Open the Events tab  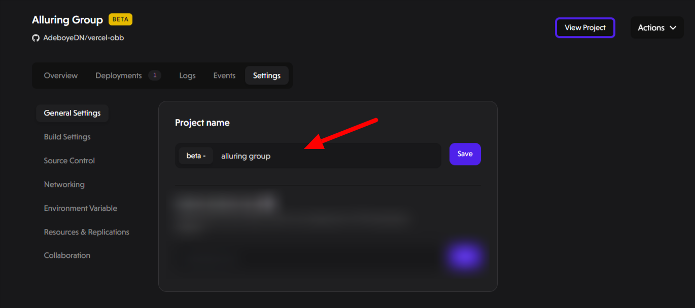tap(224, 75)
